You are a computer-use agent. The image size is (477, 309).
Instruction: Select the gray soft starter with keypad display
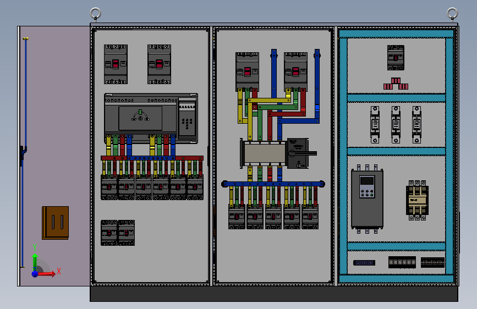367,199
